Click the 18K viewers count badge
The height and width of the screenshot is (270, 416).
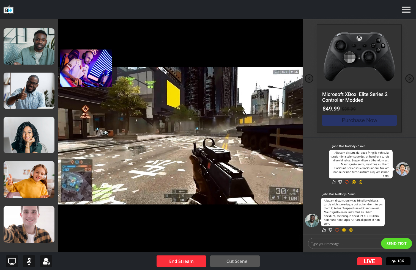click(398, 261)
